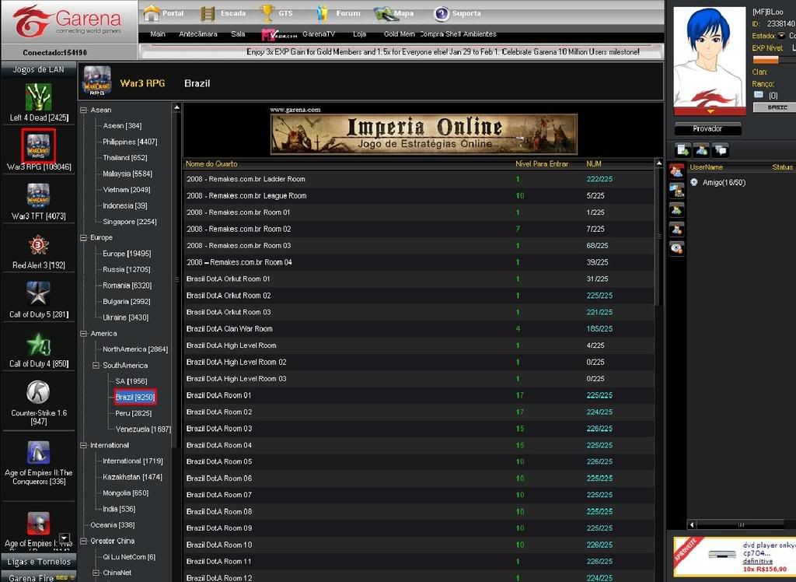Image resolution: width=796 pixels, height=582 pixels.
Task: Open Age of Empires II Conquerors icon
Action: coord(39,452)
